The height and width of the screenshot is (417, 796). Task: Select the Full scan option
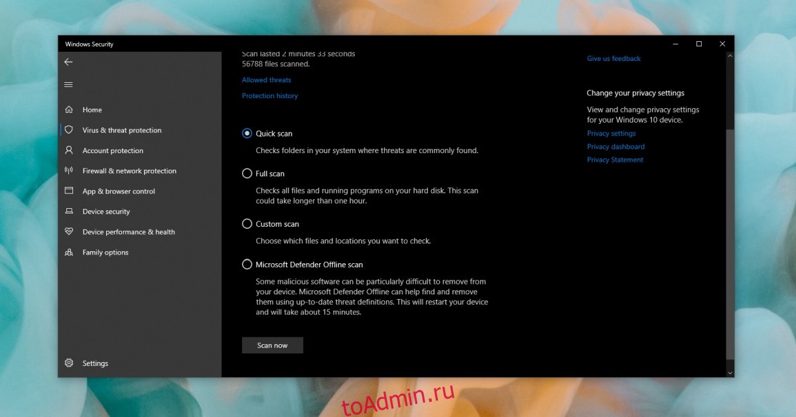coord(247,174)
